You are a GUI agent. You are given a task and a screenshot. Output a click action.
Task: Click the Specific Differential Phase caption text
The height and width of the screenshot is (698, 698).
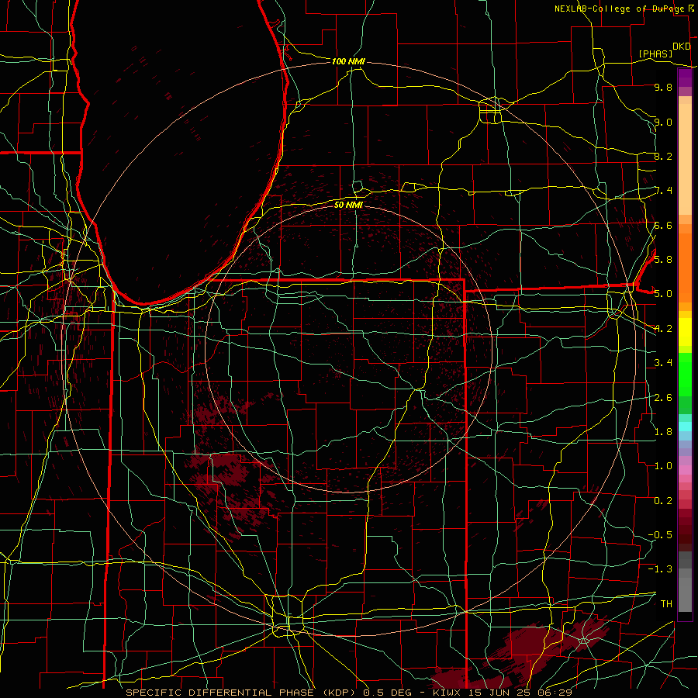[x=348, y=693]
